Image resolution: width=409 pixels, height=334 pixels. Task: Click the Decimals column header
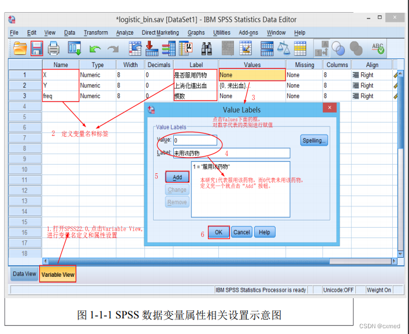(x=159, y=65)
